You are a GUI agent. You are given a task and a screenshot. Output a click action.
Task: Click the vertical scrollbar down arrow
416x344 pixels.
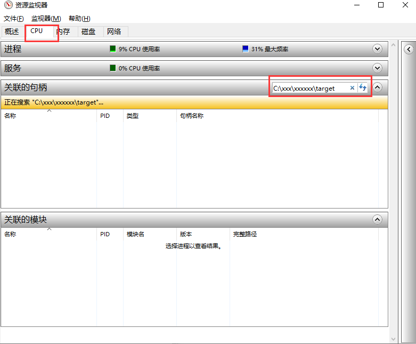tap(394, 339)
